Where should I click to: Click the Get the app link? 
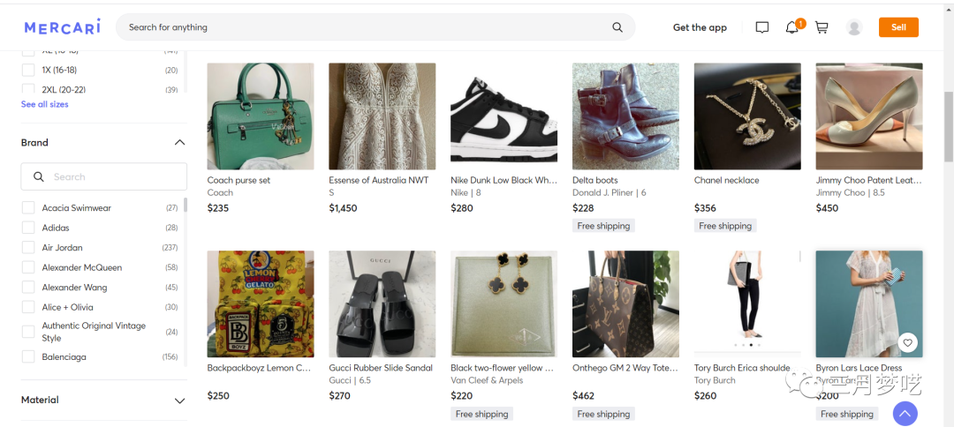(700, 27)
